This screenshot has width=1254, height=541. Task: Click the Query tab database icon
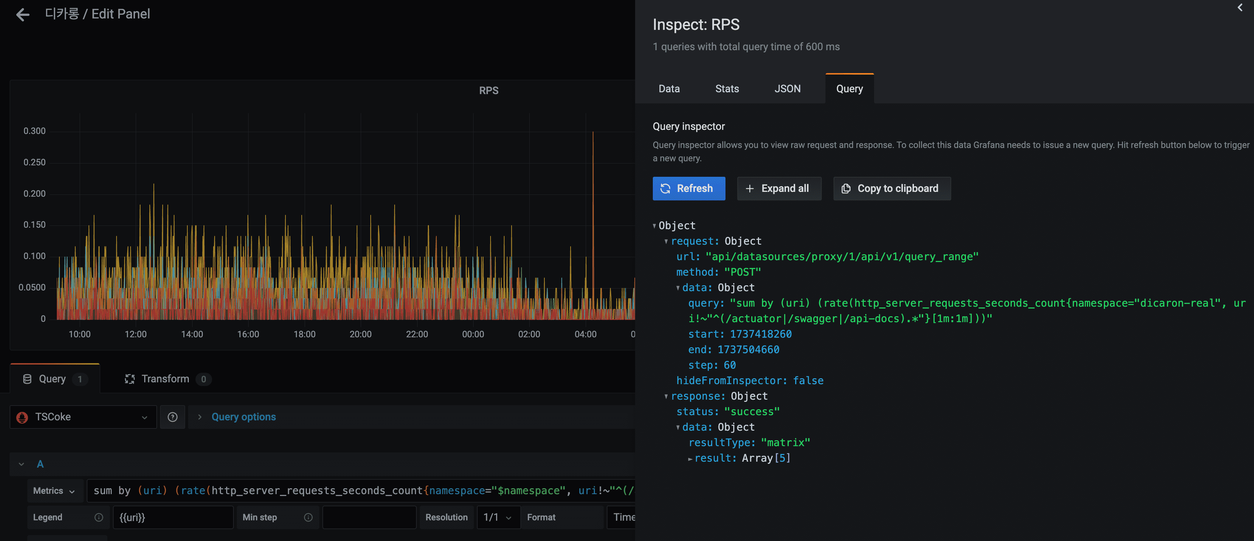coord(27,379)
